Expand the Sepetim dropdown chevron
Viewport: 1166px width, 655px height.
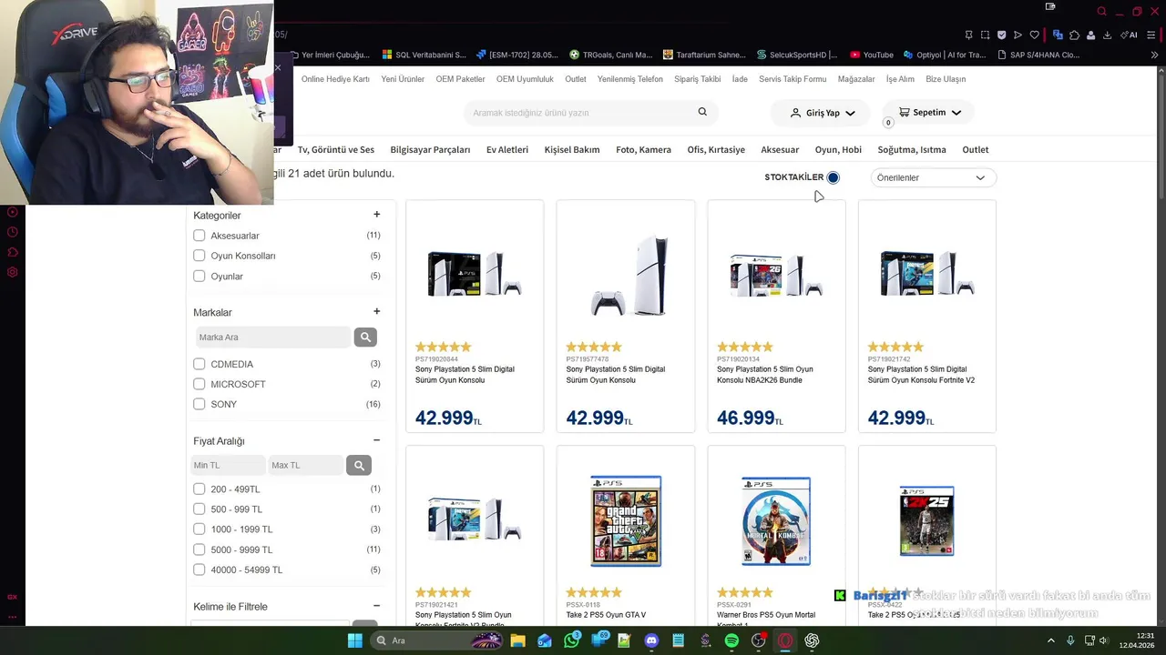coord(956,113)
